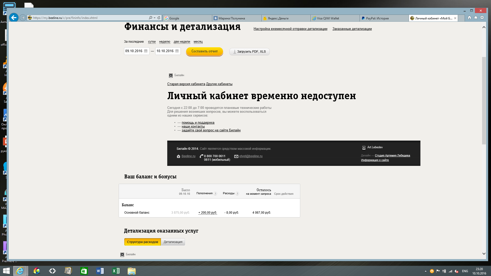Click the end date field 10.10.2016
491x276 pixels.
tap(168, 51)
